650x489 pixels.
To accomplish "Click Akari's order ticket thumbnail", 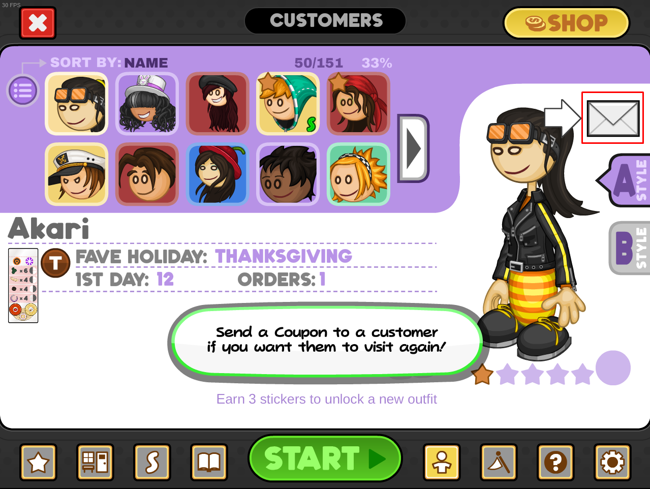I will [23, 285].
